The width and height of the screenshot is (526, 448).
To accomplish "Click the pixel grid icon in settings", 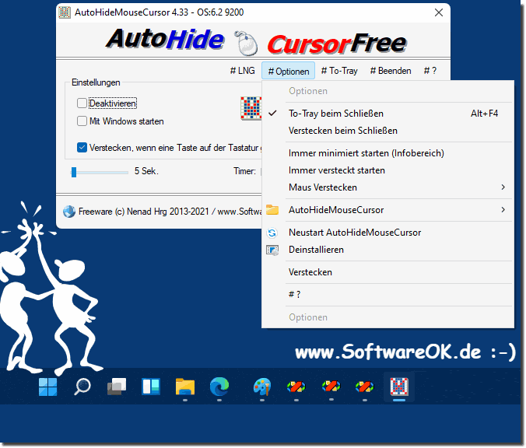I will click(x=251, y=108).
